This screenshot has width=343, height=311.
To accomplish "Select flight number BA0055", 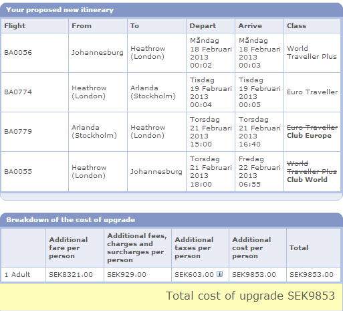I will [x=18, y=171].
